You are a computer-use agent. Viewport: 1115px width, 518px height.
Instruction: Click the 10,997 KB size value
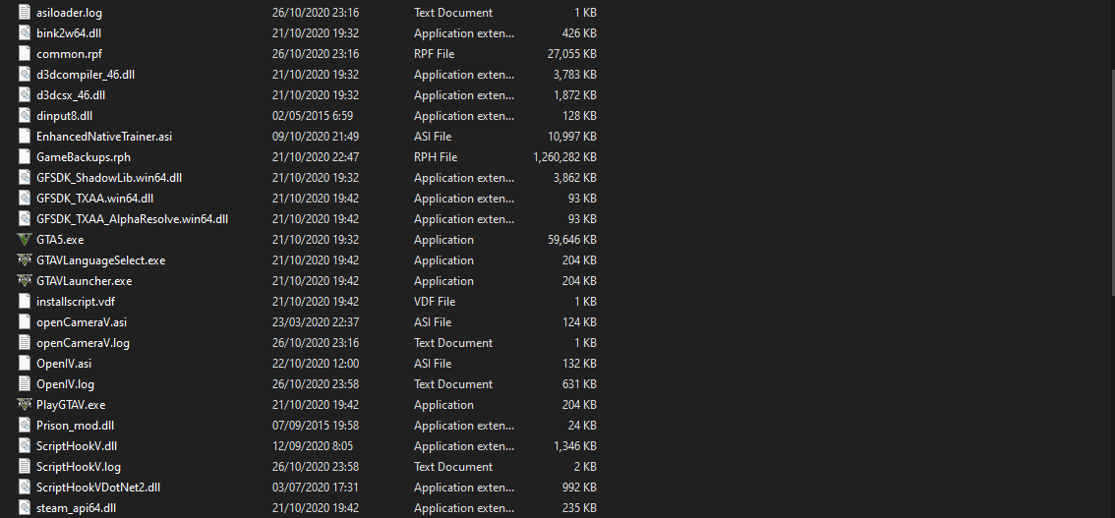click(x=574, y=136)
